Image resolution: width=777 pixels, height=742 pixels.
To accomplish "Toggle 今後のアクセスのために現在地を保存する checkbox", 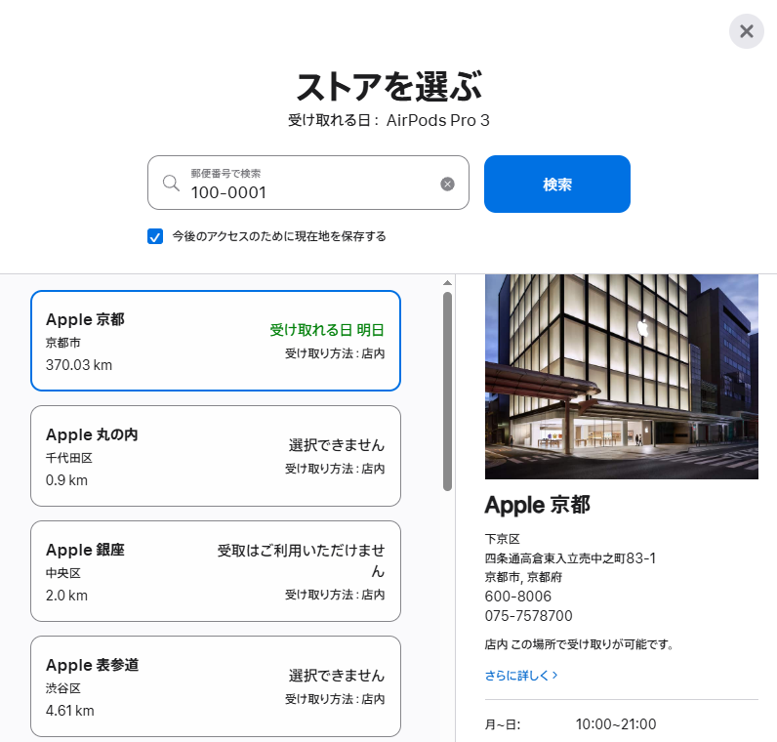I will 155,236.
